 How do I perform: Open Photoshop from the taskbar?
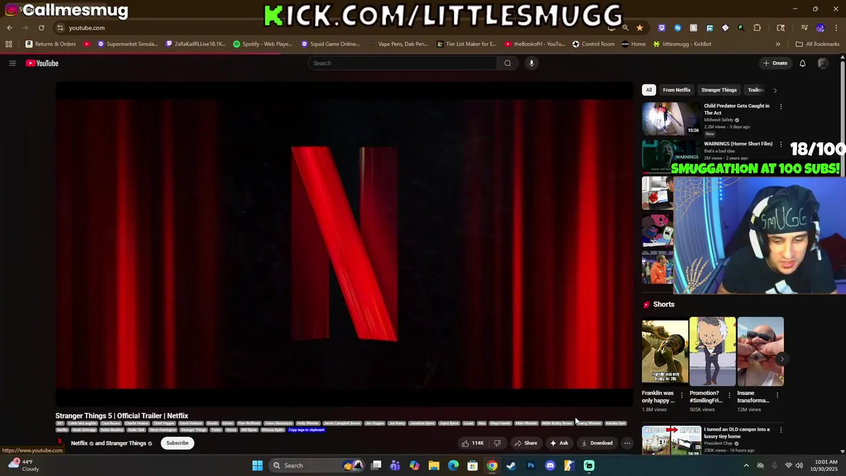531,465
